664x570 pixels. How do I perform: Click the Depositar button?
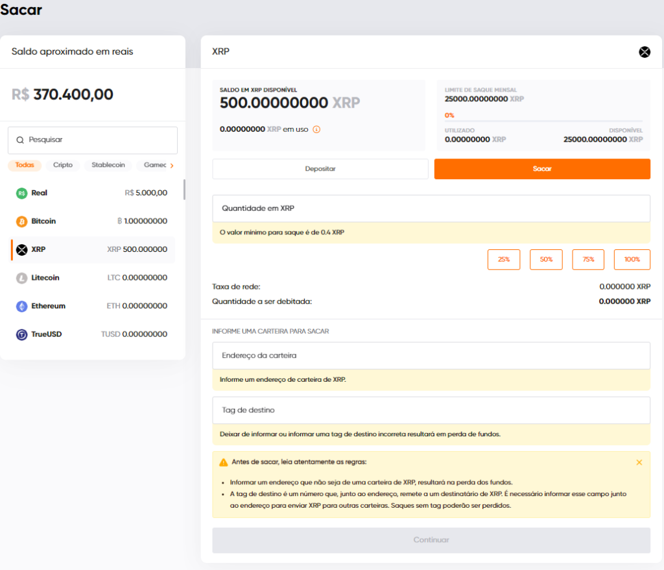(x=320, y=169)
